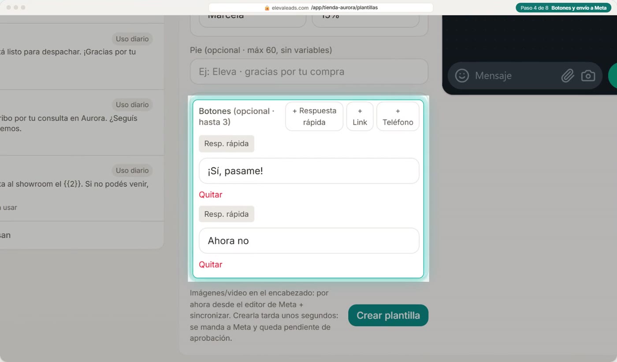617x362 pixels.
Task: Click the "Botones (opcional · hasta 3)" label
Action: (237, 117)
